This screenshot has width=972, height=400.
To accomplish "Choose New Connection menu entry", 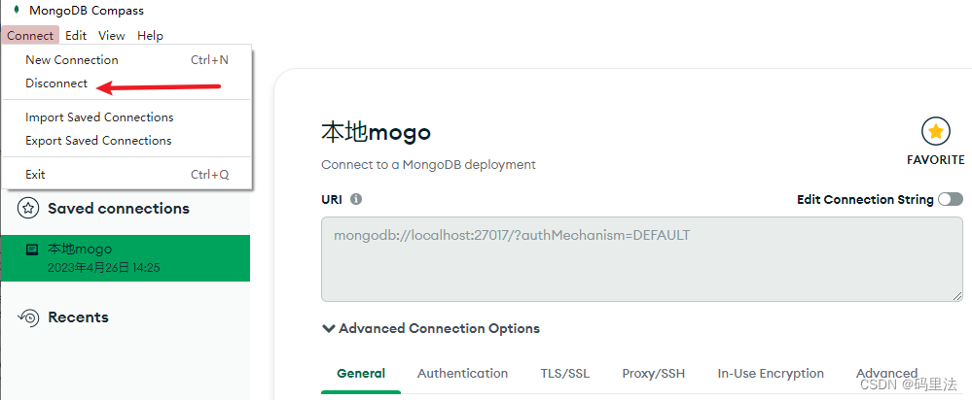I will coord(72,60).
